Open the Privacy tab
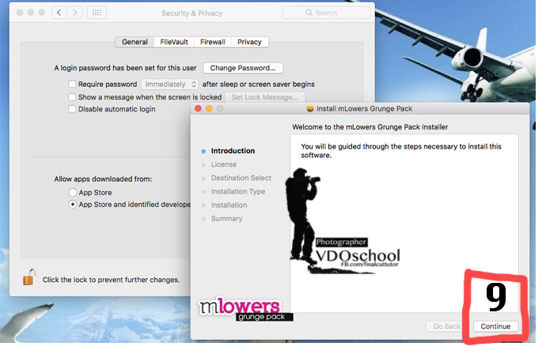The height and width of the screenshot is (354, 546). tap(249, 42)
